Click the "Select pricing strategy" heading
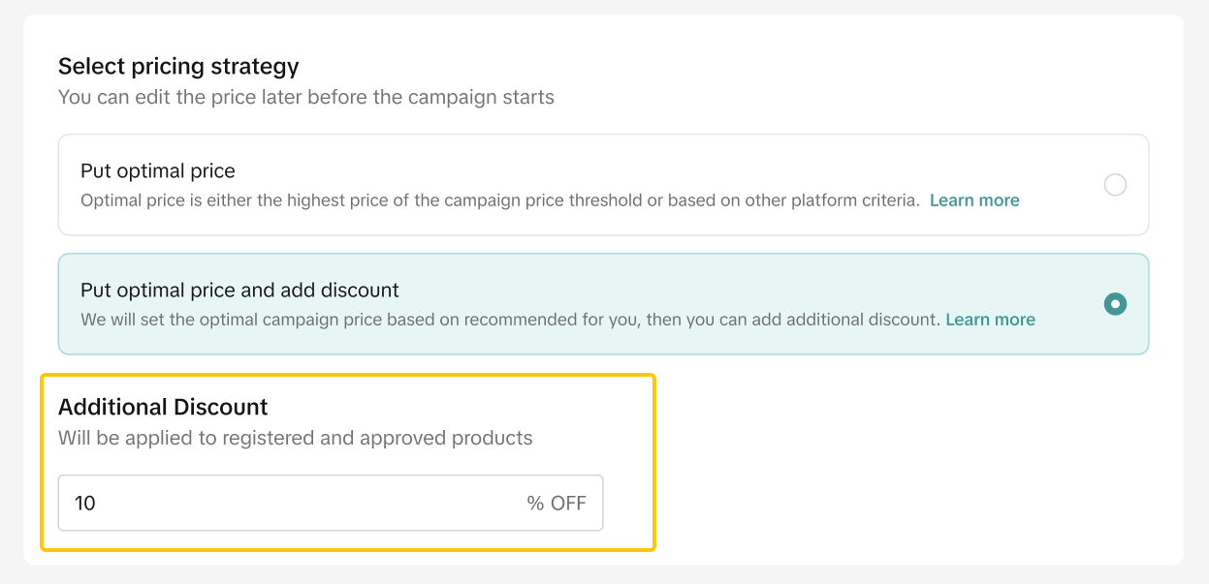The image size is (1209, 584). click(178, 67)
